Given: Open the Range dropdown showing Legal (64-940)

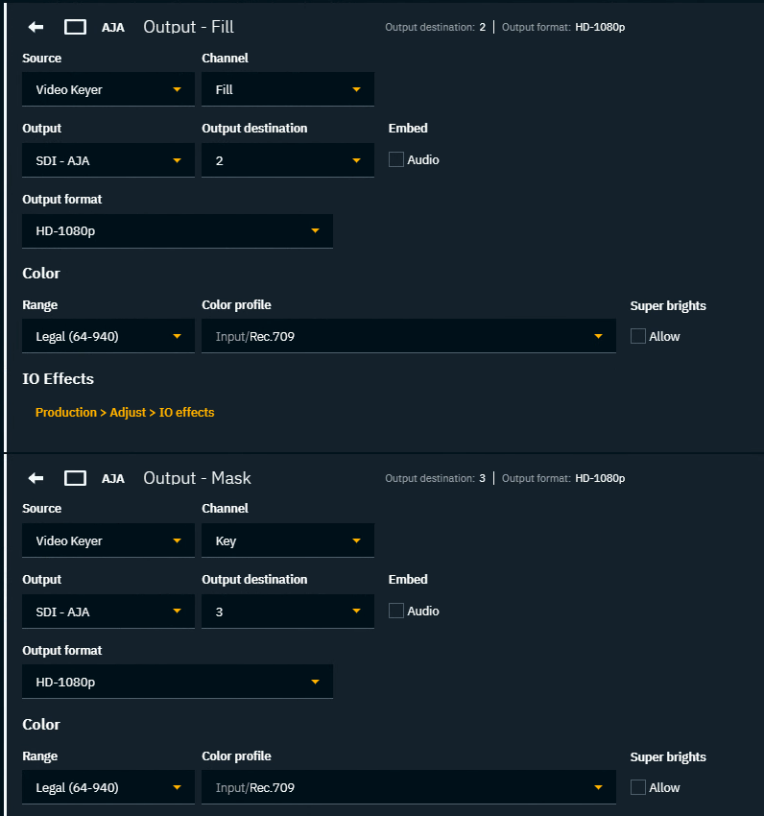Looking at the screenshot, I should tap(107, 336).
